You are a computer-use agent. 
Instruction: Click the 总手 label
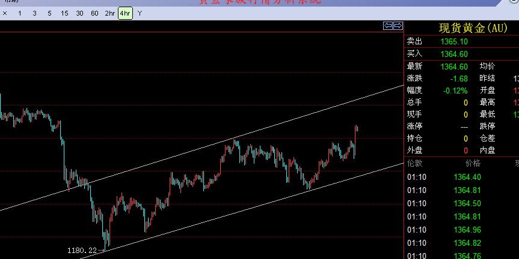[414, 103]
